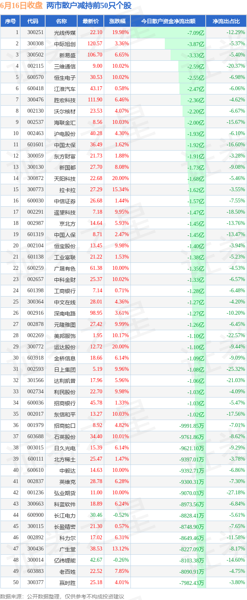Select stock name 赢时胜
247x600 pixels.
coord(68,583)
